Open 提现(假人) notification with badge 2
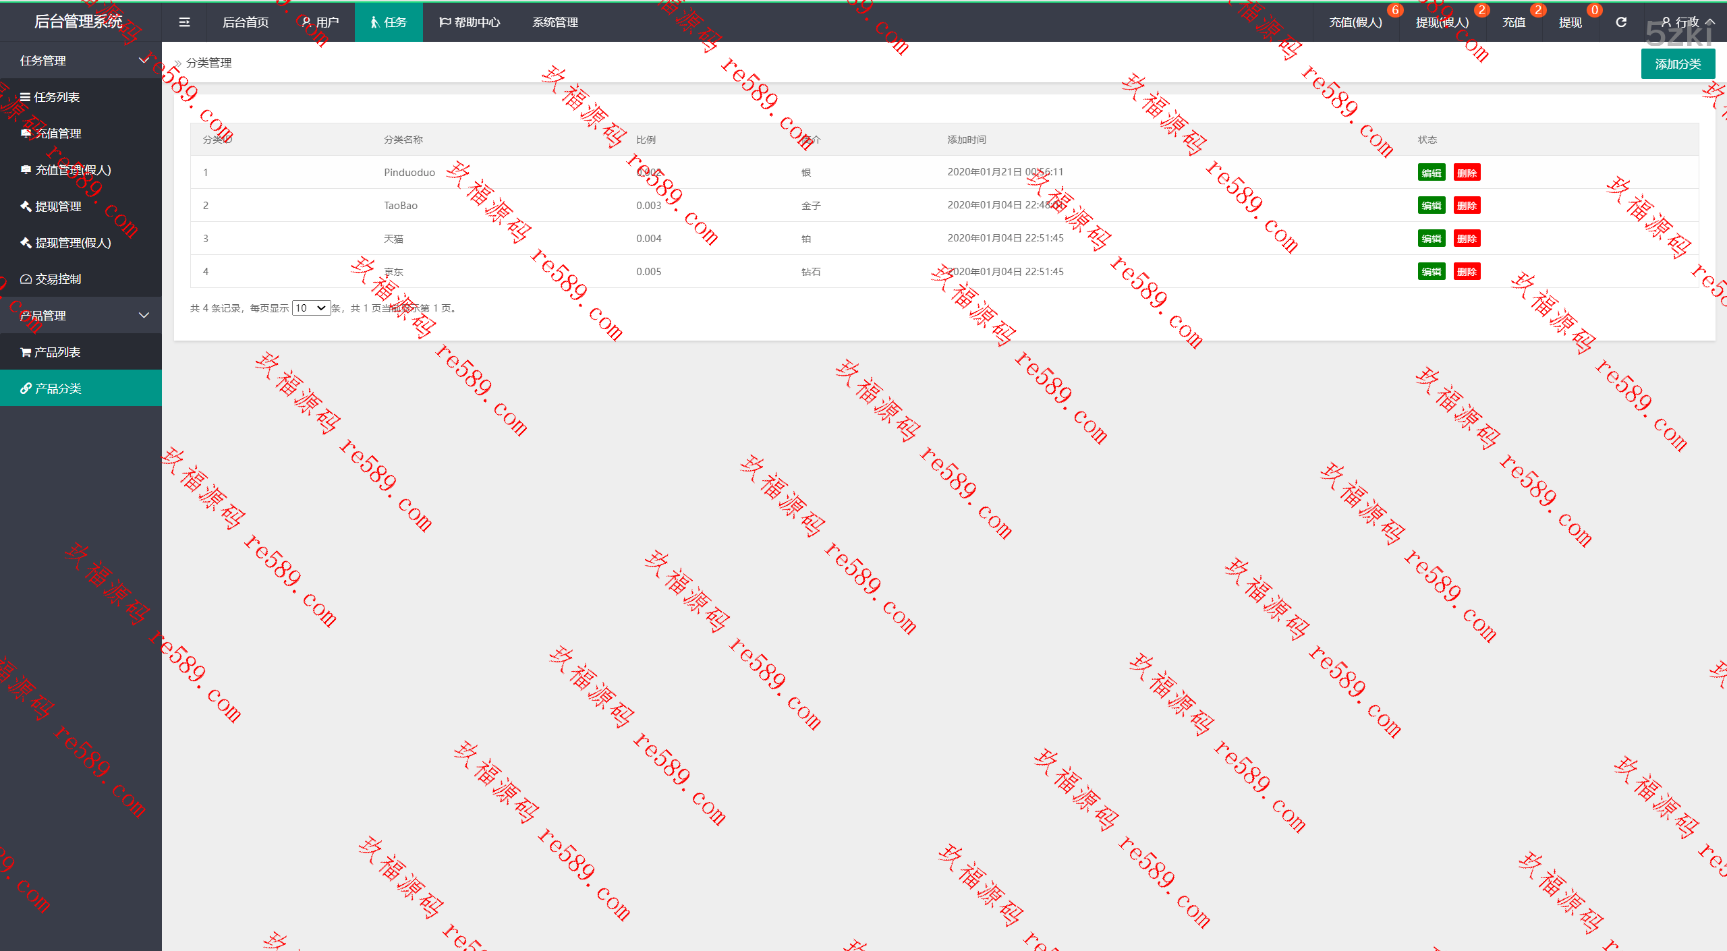The height and width of the screenshot is (951, 1727). (1442, 22)
